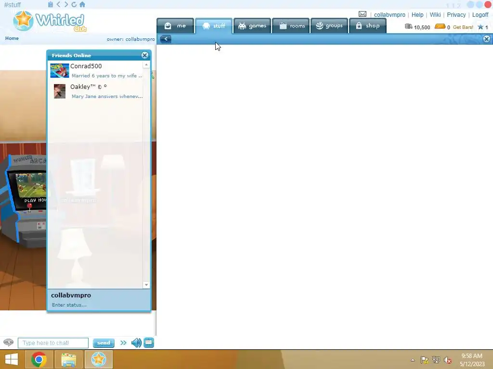Open the rooms tab
The width and height of the screenshot is (493, 369).
point(291,26)
